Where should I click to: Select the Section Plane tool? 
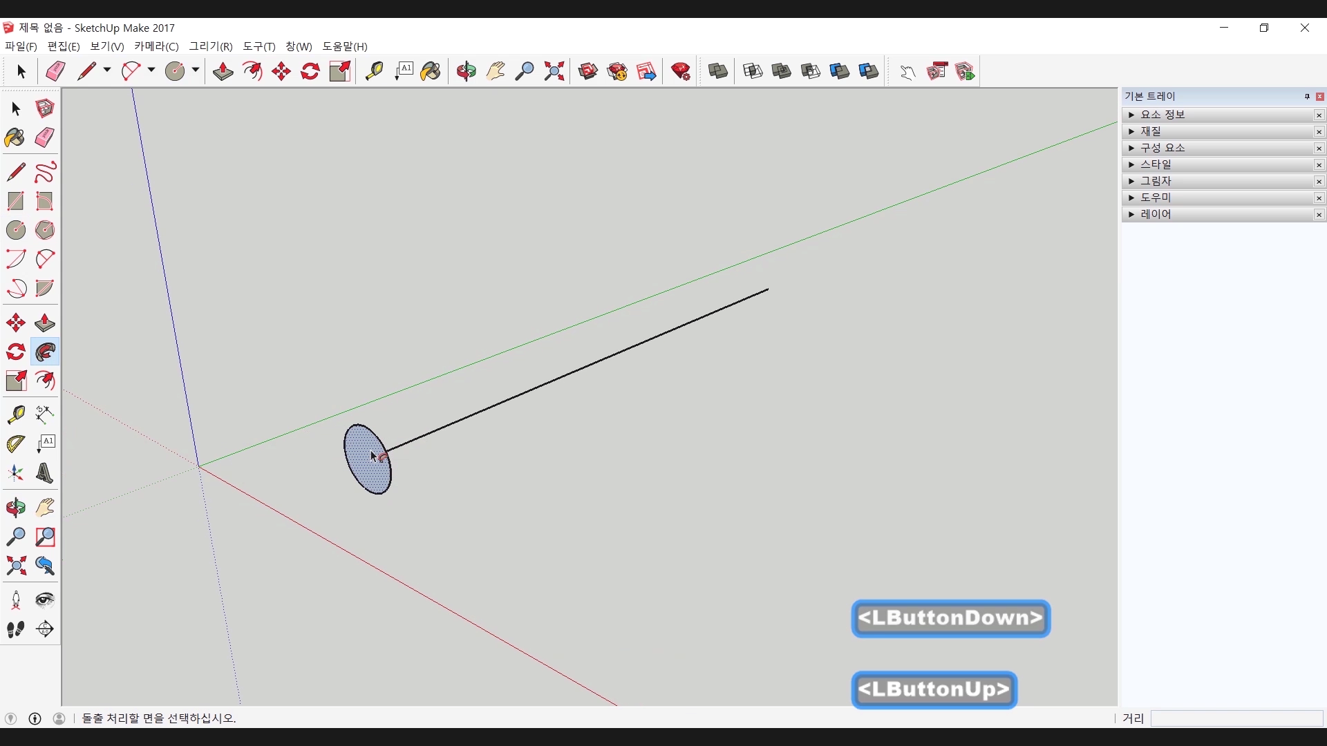tap(45, 629)
